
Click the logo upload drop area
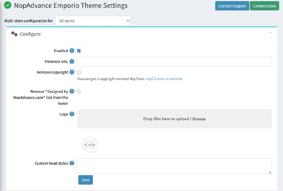pos(174,119)
